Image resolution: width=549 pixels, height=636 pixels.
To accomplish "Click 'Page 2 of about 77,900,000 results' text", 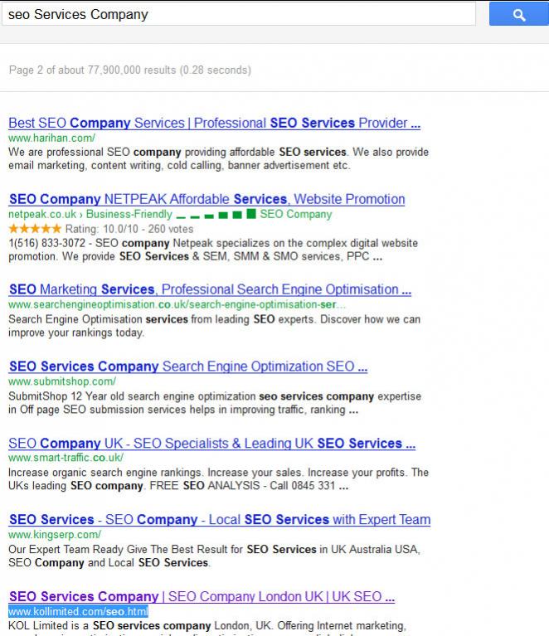I will [130, 70].
